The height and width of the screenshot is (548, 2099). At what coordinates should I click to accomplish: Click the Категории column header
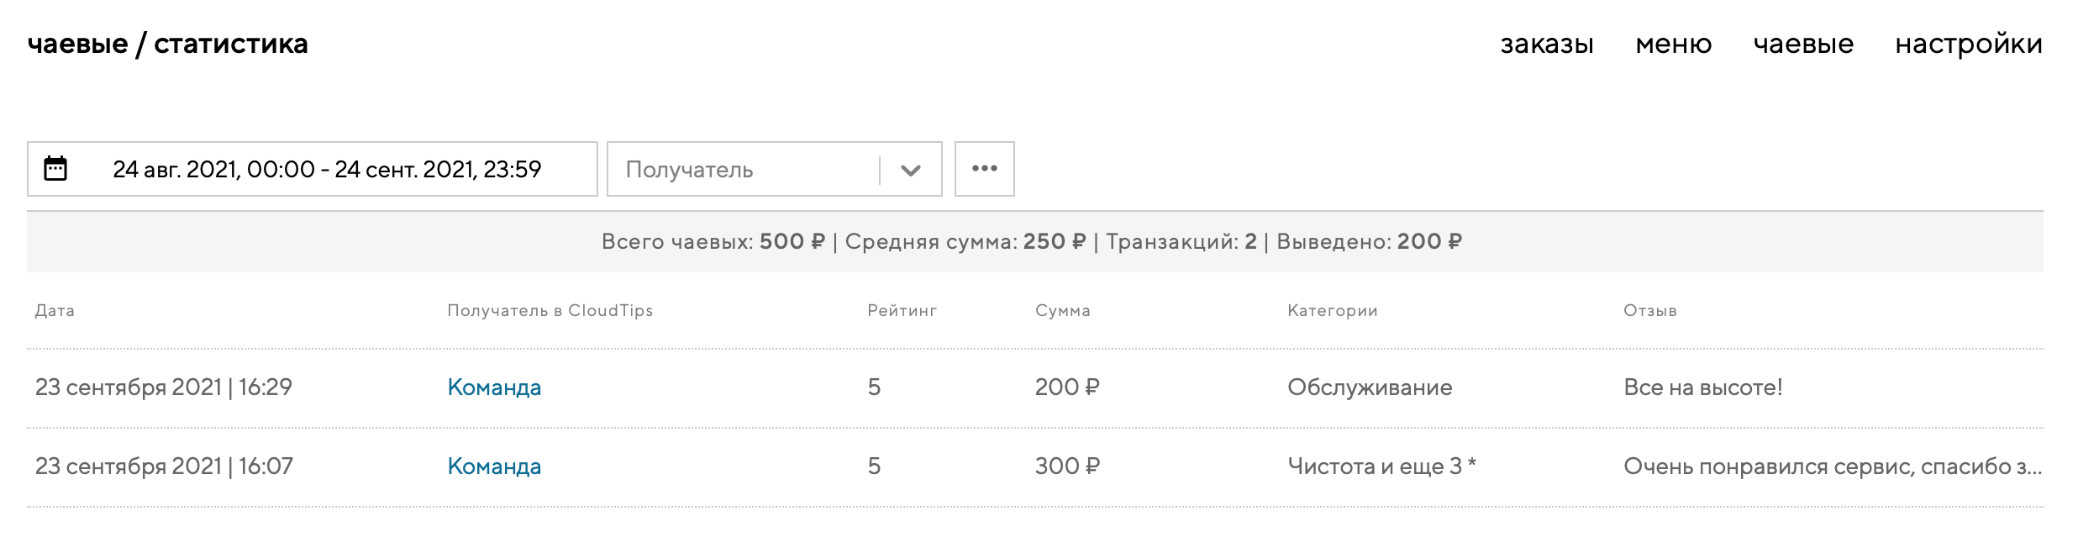1332,311
